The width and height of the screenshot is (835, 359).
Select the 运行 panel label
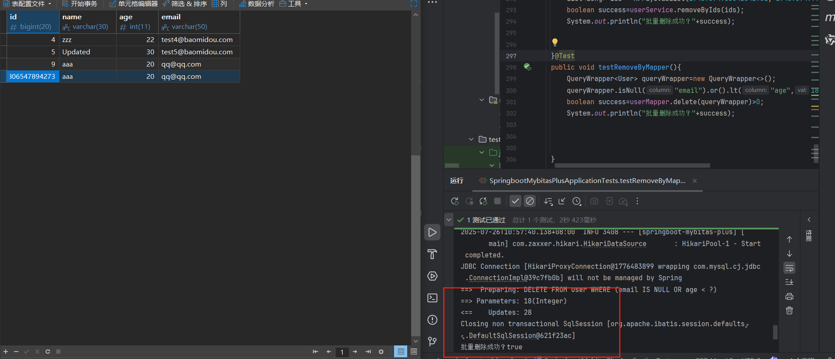[457, 181]
